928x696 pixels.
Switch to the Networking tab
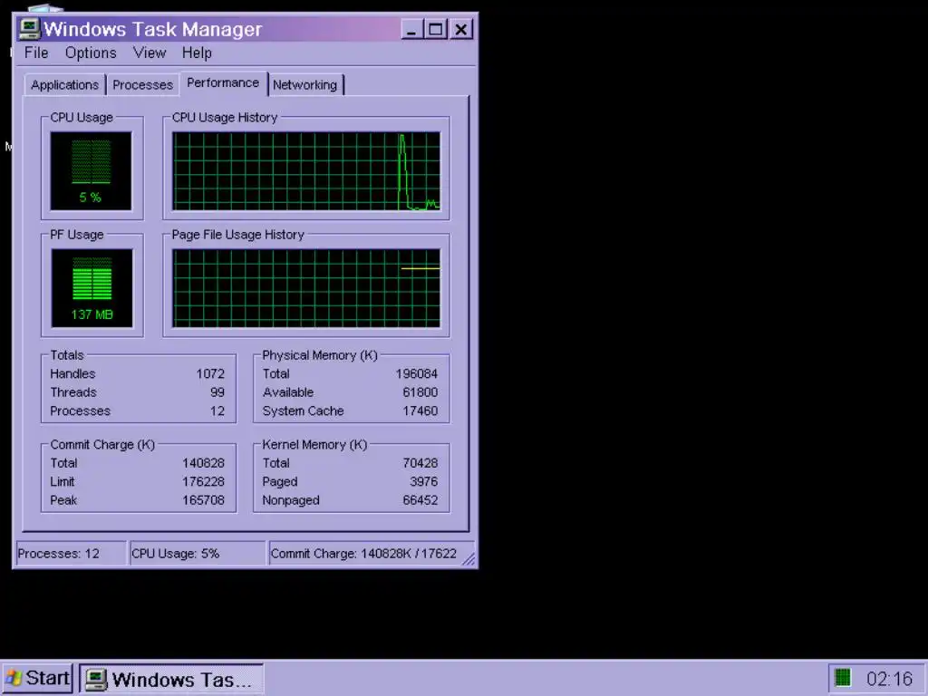pos(304,84)
